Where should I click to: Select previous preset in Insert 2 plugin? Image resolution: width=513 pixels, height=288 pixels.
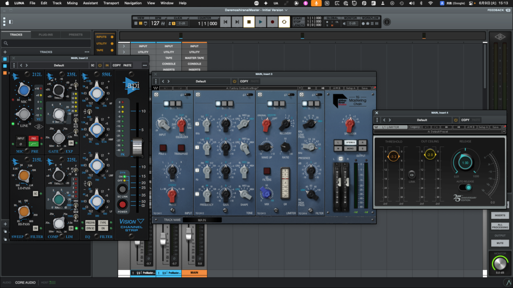point(21,65)
